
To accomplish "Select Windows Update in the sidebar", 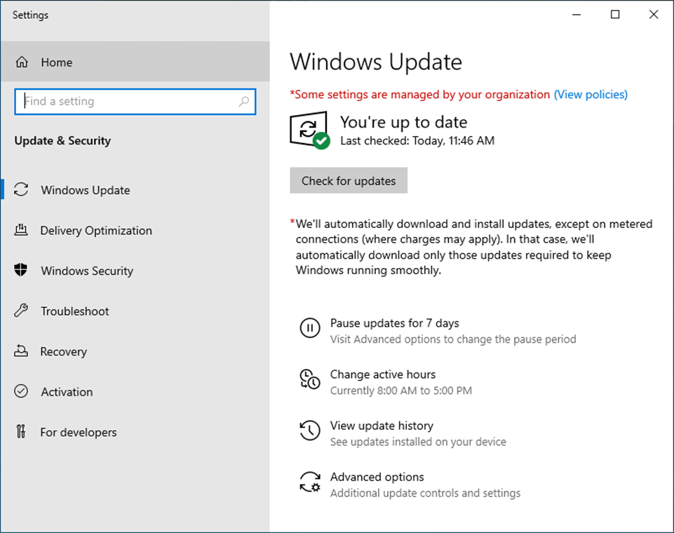I will (x=135, y=190).
